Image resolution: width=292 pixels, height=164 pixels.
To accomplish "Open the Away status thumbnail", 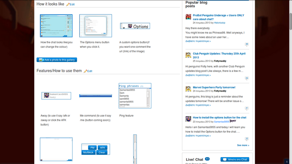I will click(56, 96).
